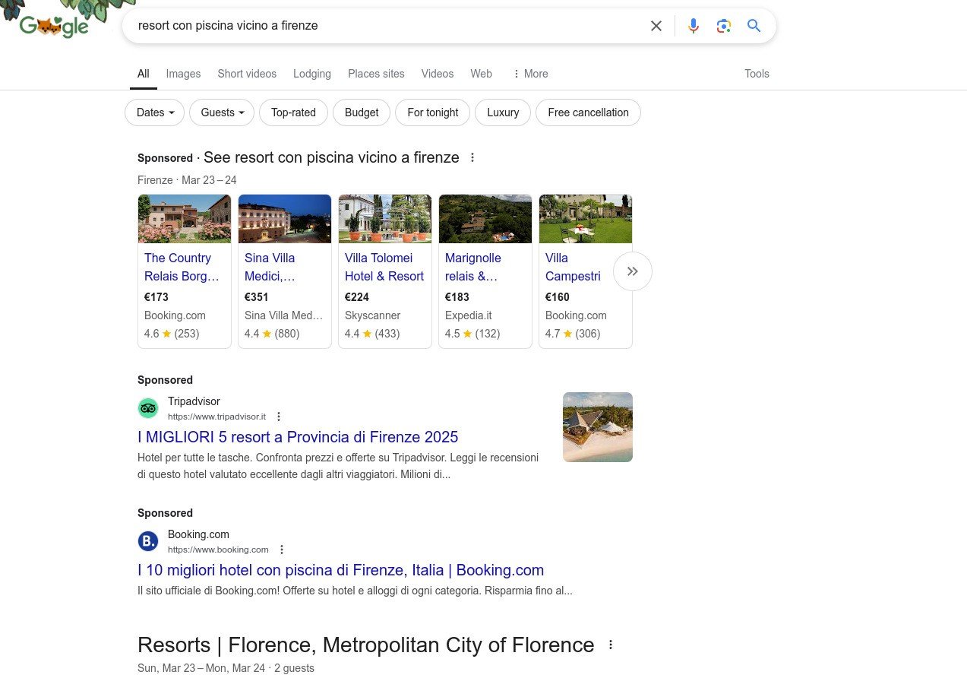Open Google Lens image search

(724, 26)
